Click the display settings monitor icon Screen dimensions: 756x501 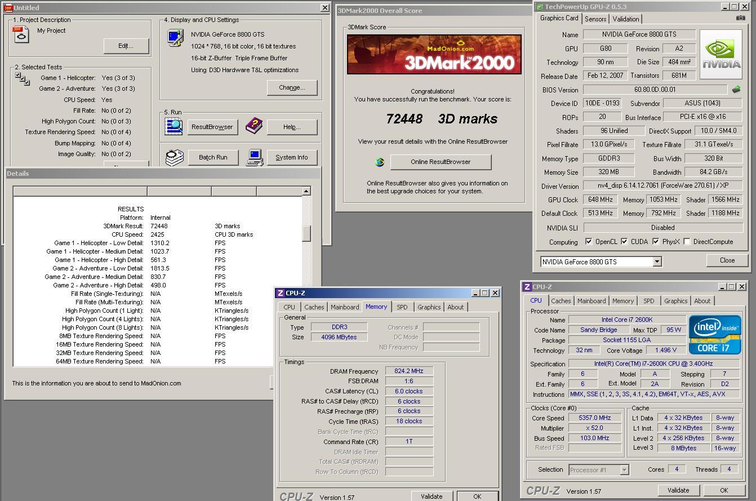(175, 38)
